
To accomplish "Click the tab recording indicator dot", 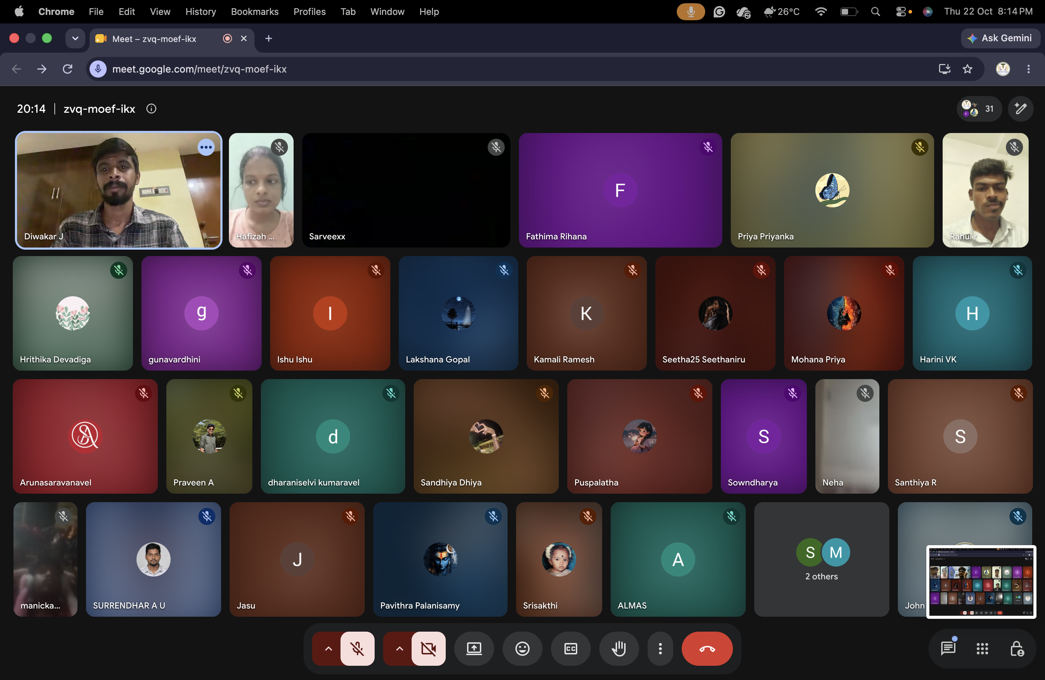I will click(x=227, y=39).
